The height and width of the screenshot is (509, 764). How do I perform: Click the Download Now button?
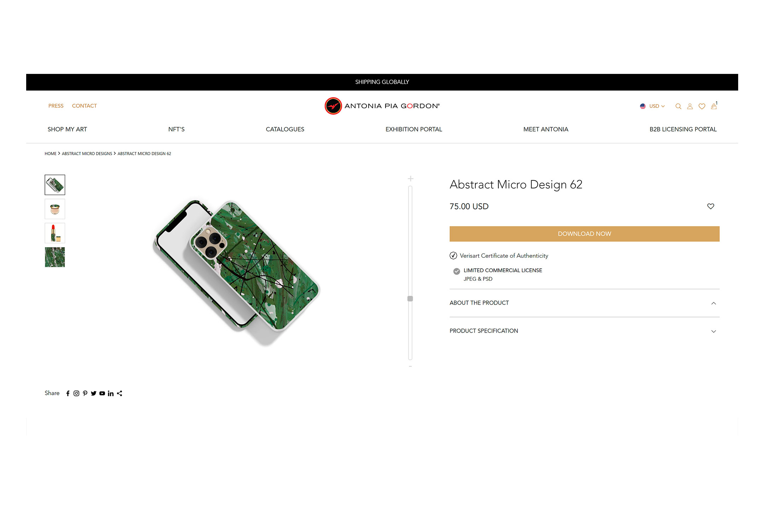[584, 234]
